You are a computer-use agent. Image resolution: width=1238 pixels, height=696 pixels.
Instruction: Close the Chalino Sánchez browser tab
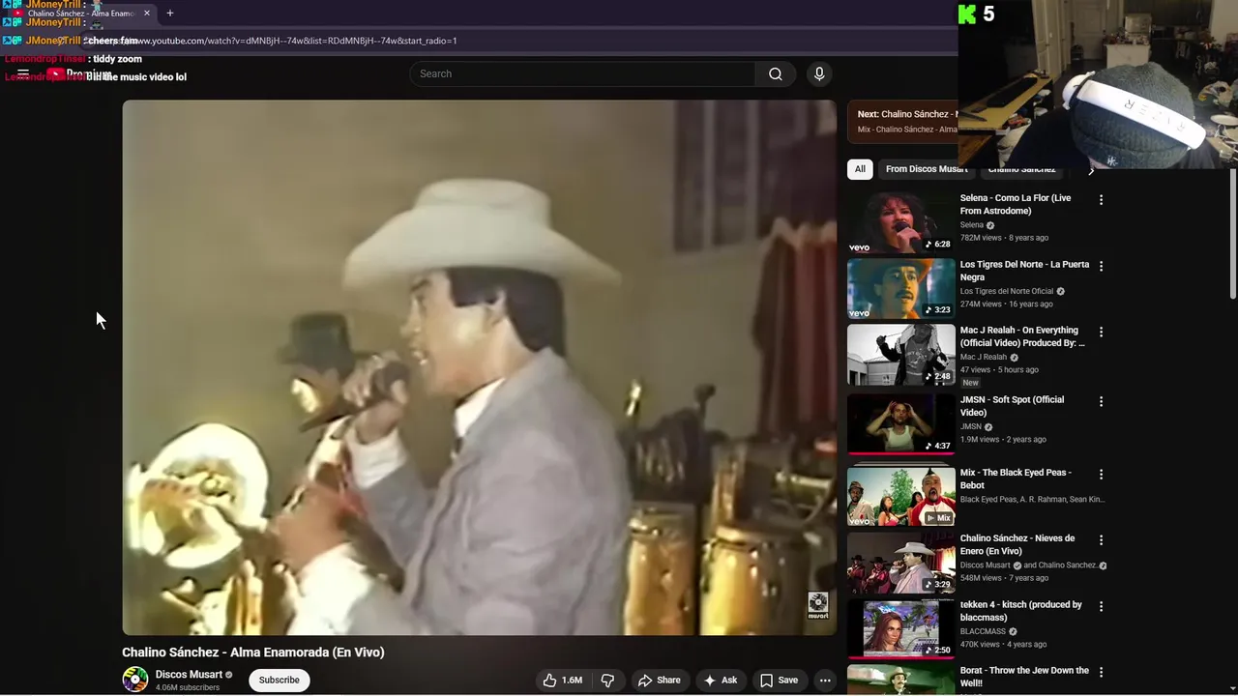pos(147,14)
